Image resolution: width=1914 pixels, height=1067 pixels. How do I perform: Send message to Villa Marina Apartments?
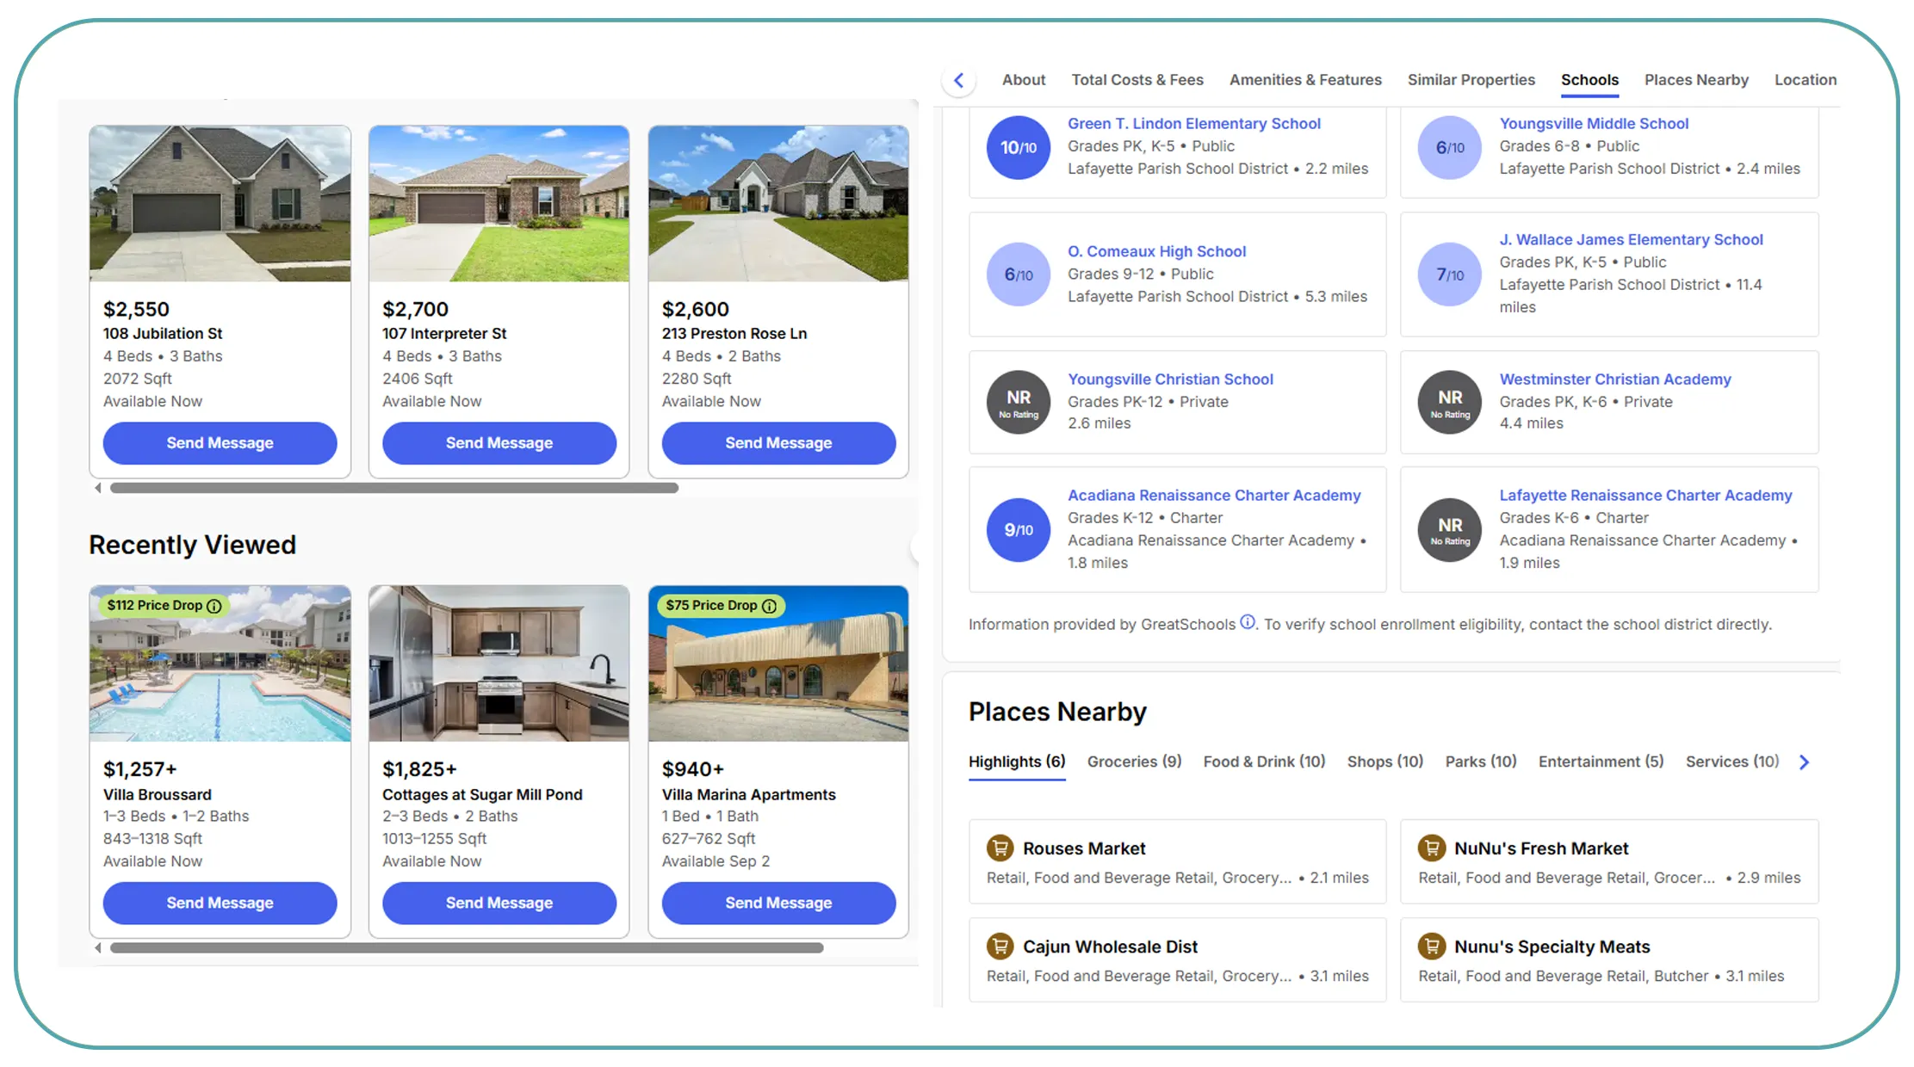(778, 903)
